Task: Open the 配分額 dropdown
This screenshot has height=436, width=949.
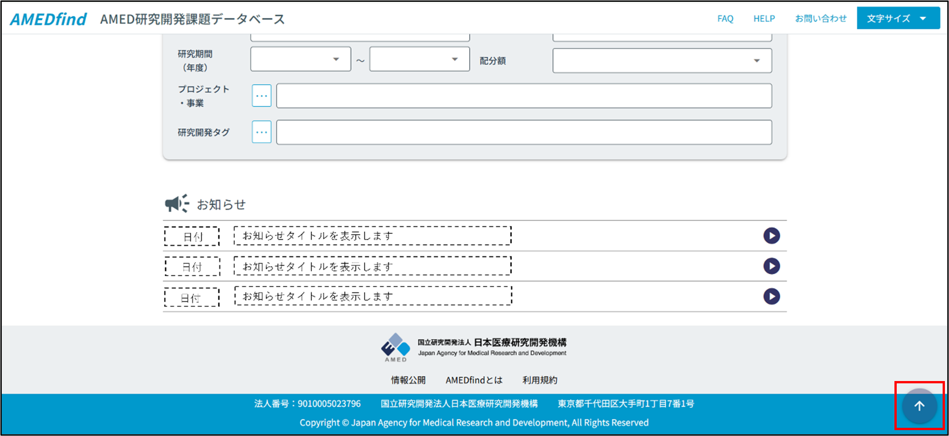Action: (662, 61)
